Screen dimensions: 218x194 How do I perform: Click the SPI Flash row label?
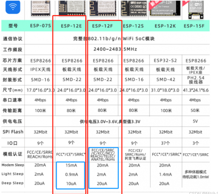click(13, 132)
